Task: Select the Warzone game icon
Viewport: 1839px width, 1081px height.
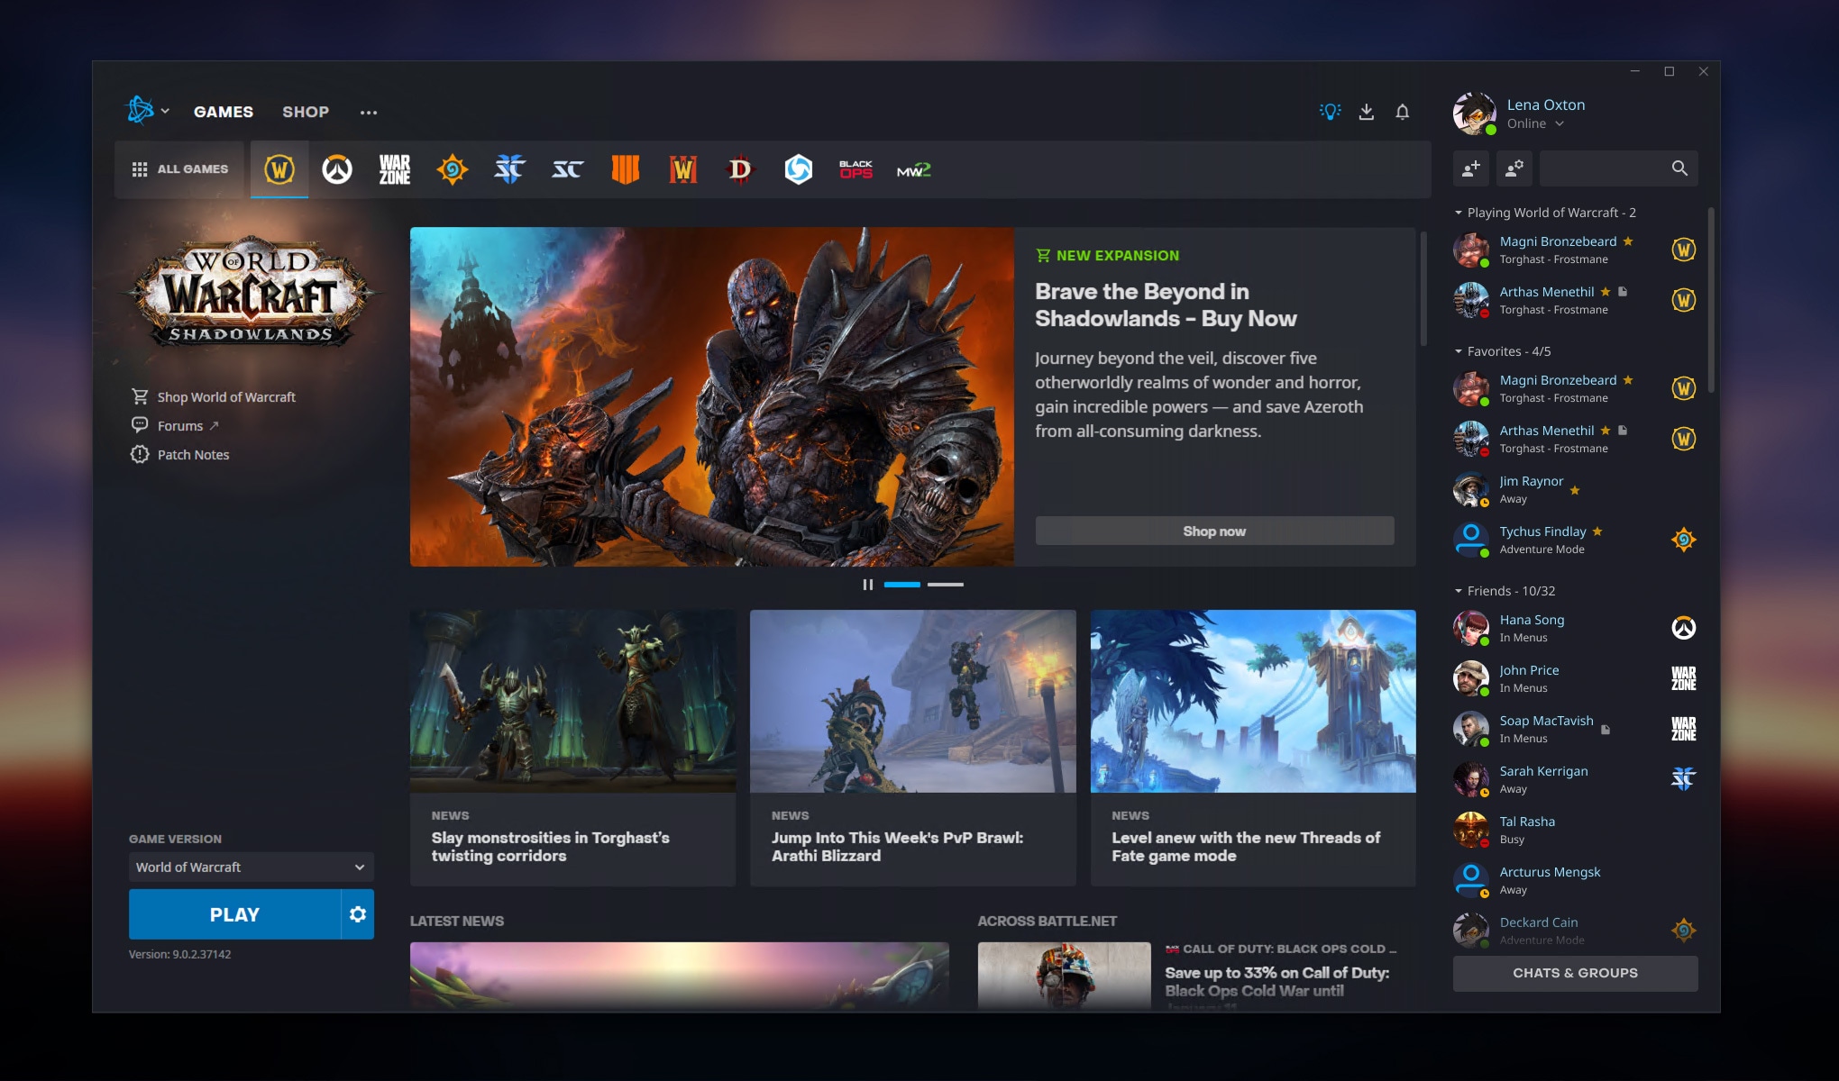Action: pyautogui.click(x=393, y=168)
